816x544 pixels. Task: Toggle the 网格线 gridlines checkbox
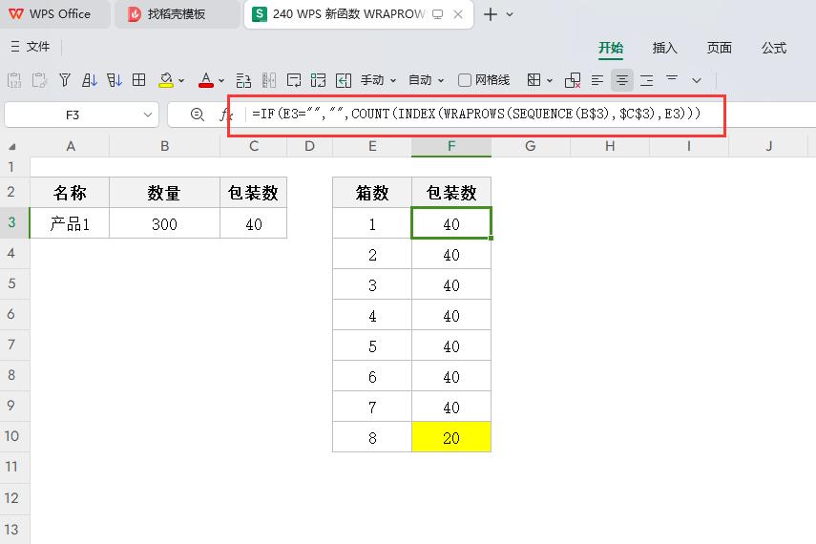[x=465, y=80]
